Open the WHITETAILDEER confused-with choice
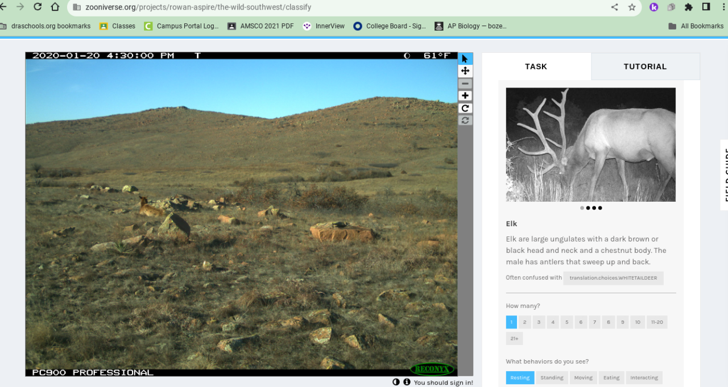 (613, 278)
